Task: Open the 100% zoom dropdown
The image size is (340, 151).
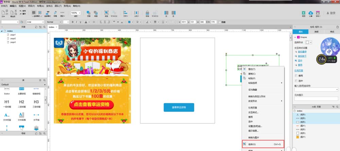Action: tap(76, 13)
